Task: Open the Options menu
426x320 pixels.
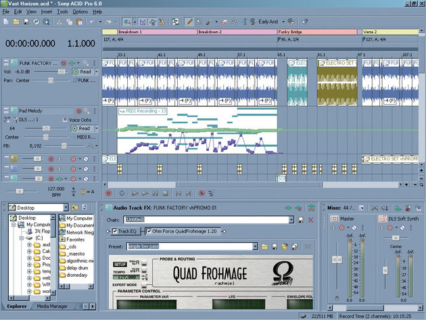Action: pyautogui.click(x=80, y=12)
